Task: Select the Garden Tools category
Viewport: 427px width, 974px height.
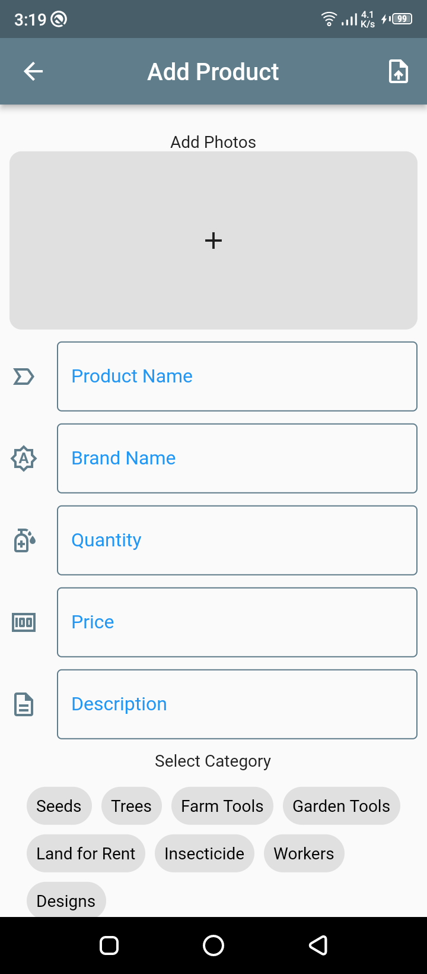Action: 341,805
